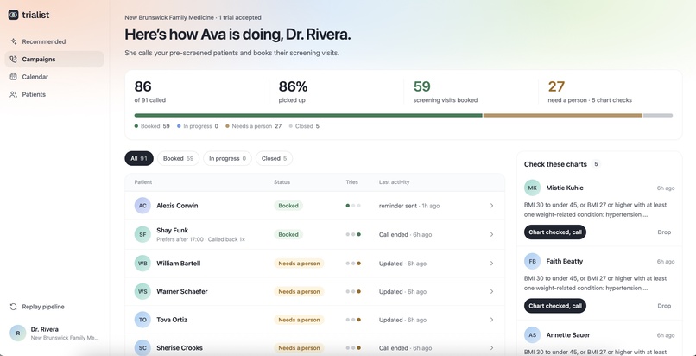Click 'Check these charts' heading
This screenshot has width=696, height=356.
point(555,164)
